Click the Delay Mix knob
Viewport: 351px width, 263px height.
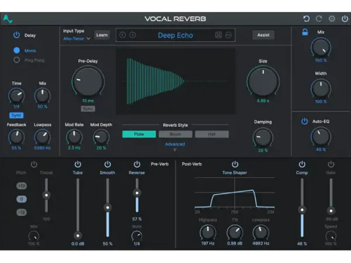(x=42, y=96)
